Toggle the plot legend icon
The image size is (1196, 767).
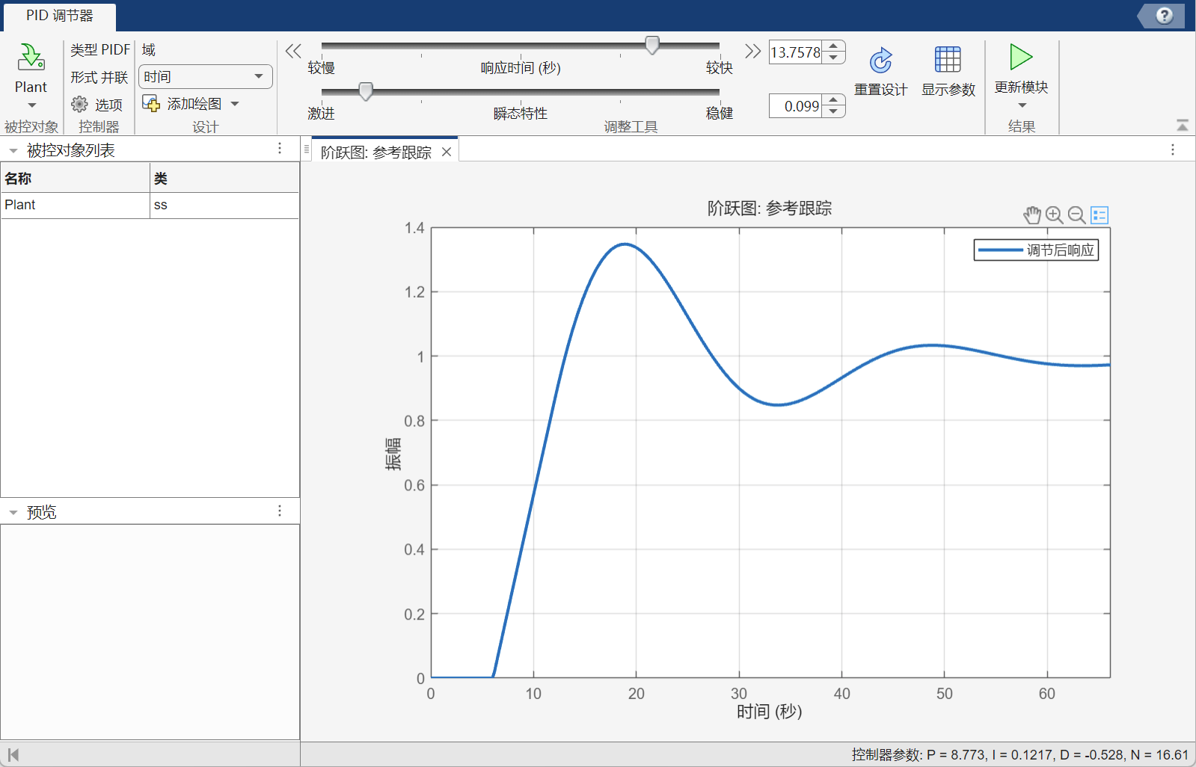1099,215
